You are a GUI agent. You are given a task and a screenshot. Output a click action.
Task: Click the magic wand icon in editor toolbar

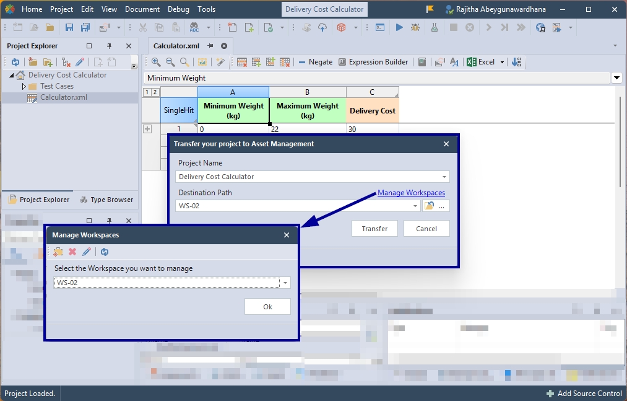pyautogui.click(x=220, y=62)
